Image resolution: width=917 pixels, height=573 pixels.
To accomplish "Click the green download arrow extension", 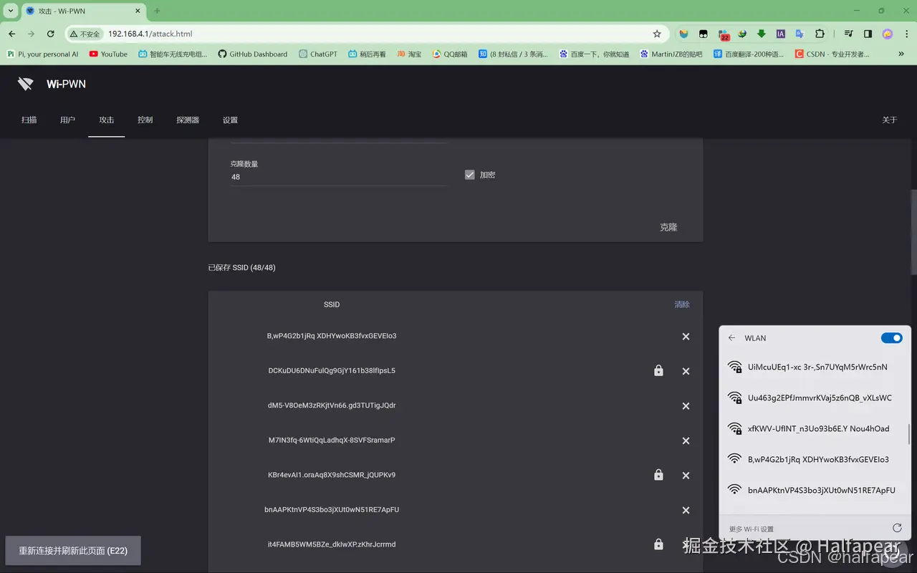I will coord(762,34).
